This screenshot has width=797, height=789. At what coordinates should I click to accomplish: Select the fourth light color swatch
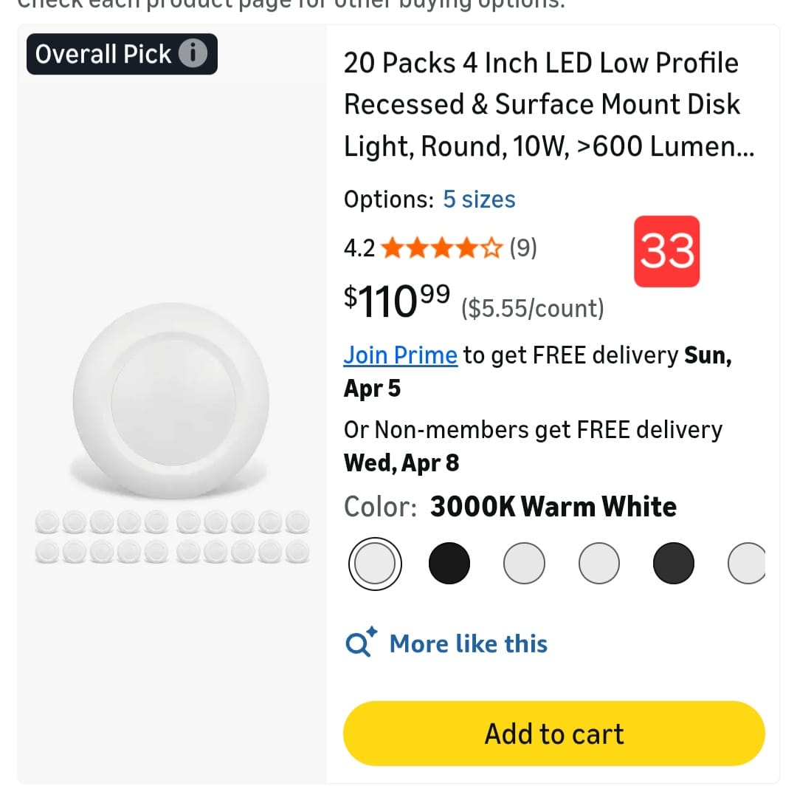(x=598, y=564)
